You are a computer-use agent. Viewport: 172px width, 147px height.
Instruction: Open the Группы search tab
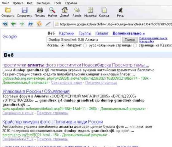[x=85, y=33]
